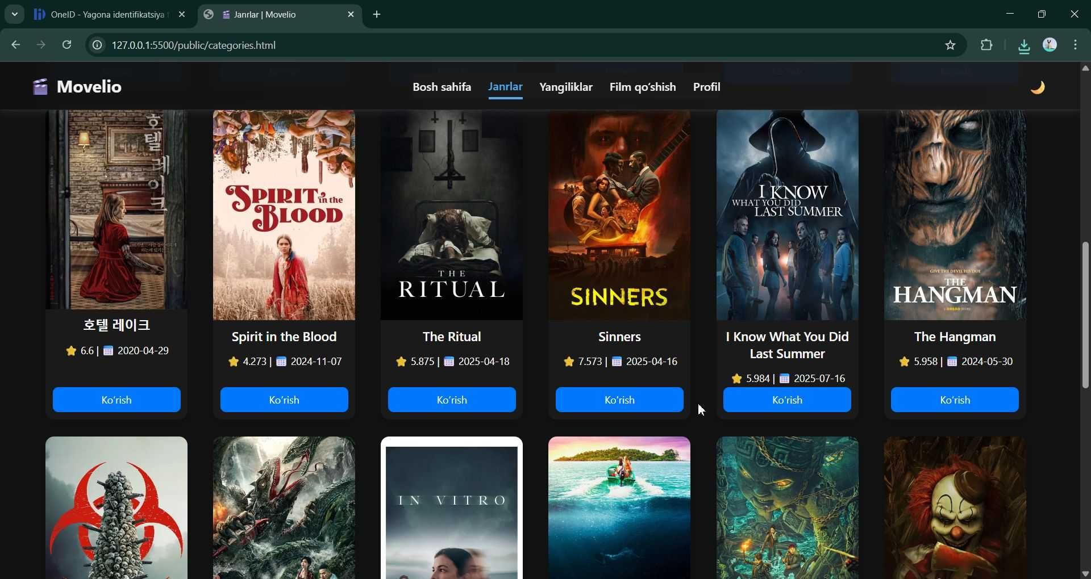The image size is (1091, 579).
Task: Open the Chrome profile avatar
Action: tap(1050, 45)
